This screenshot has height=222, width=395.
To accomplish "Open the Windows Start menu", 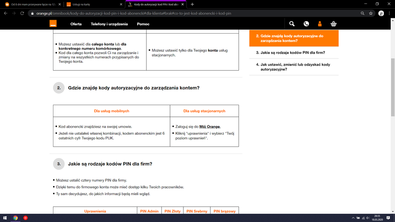I will [x=5, y=218].
